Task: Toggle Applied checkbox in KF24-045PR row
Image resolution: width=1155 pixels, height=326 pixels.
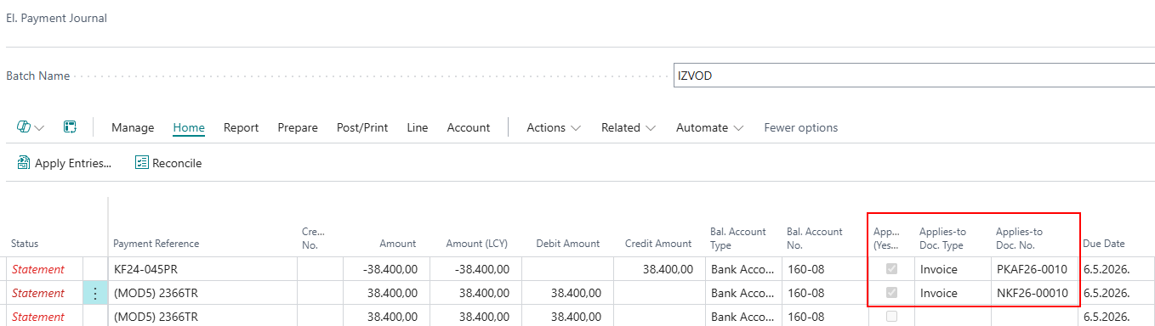Action: [891, 269]
